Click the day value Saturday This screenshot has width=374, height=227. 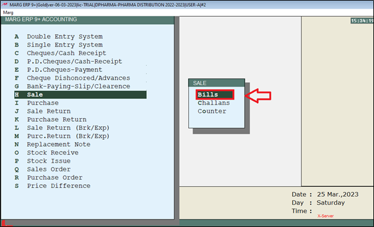[331, 203]
